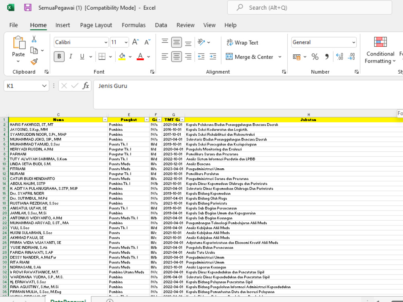Apply Accounting Number Format icon
This screenshot has width=403, height=302.
[297, 57]
